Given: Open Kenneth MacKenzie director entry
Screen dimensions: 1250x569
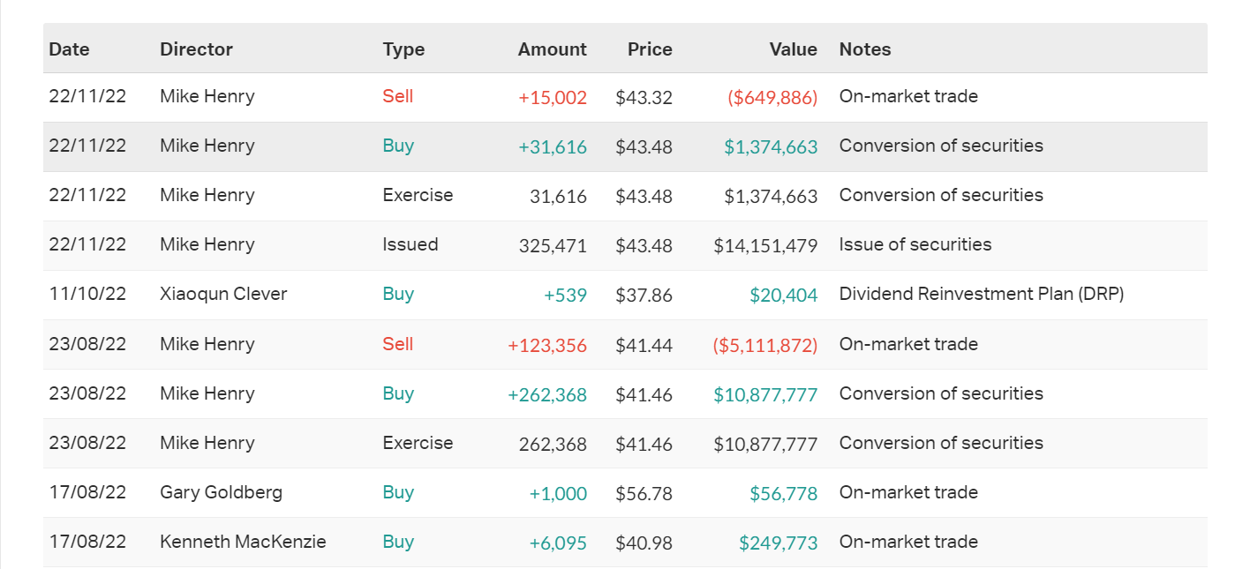Looking at the screenshot, I should pyautogui.click(x=243, y=542).
